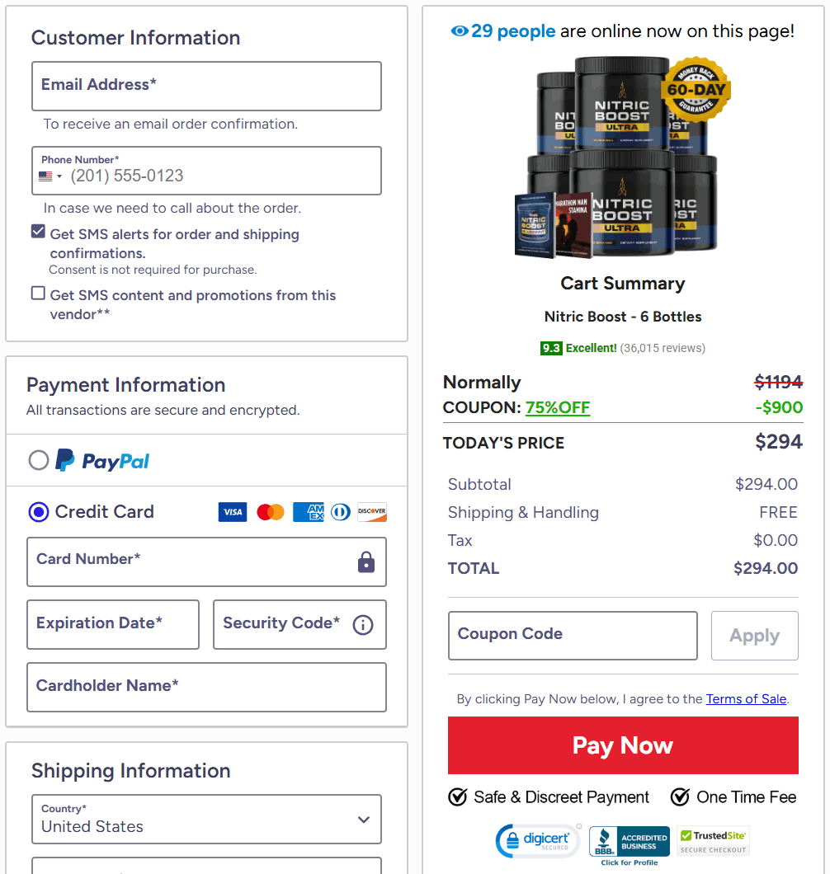Click the (36,015 reviews) text
This screenshot has height=874, width=830.
click(x=663, y=348)
